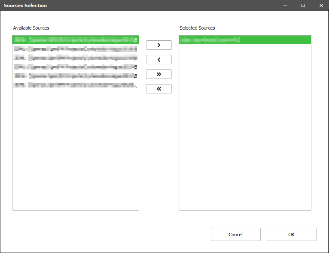Click the single left arrow remove button
Screen dimensions: 329x253
[x=158, y=60]
